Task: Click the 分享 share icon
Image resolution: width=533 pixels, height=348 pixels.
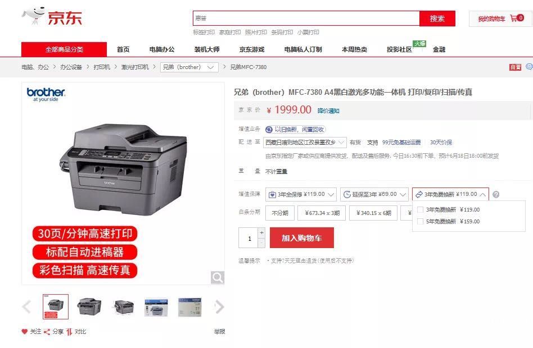Action: [47, 332]
